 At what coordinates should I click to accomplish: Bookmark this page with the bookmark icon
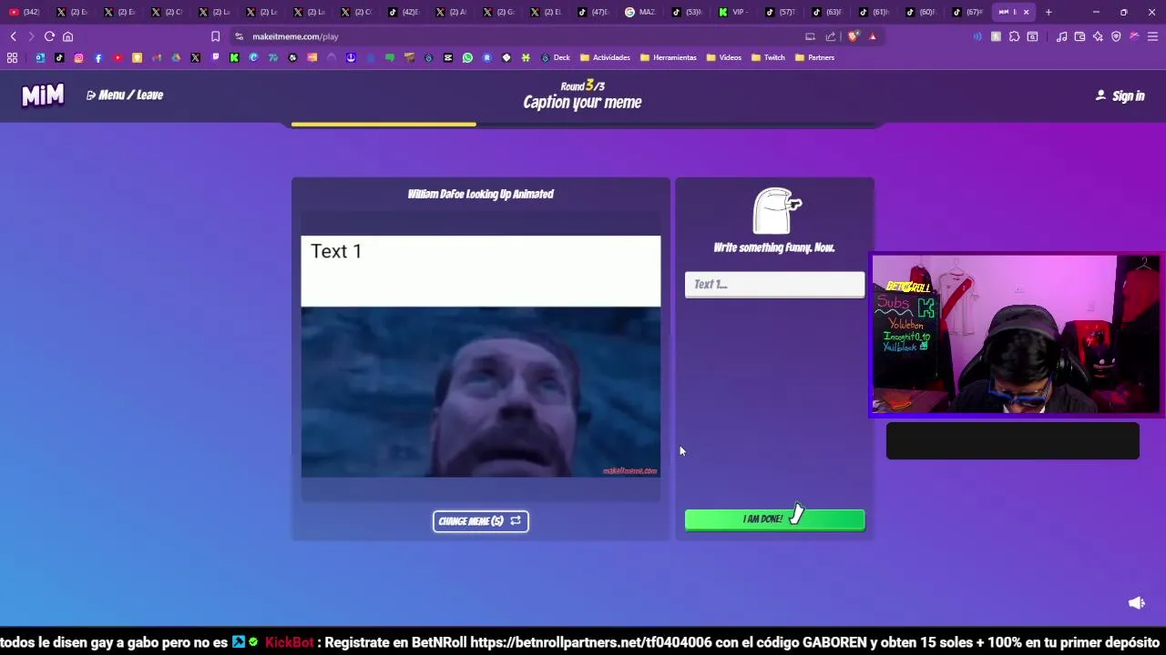215,36
